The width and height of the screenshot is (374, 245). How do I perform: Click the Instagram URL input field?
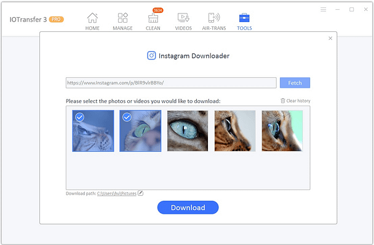pos(171,83)
